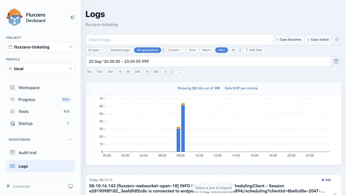Click the plug icon beside Connected
This screenshot has height=195, width=346.
click(8, 186)
